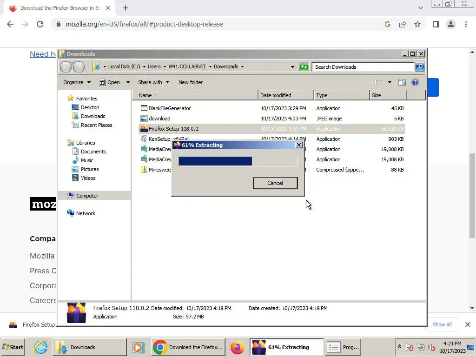
Task: Click the network icon in system tray
Action: (420, 347)
